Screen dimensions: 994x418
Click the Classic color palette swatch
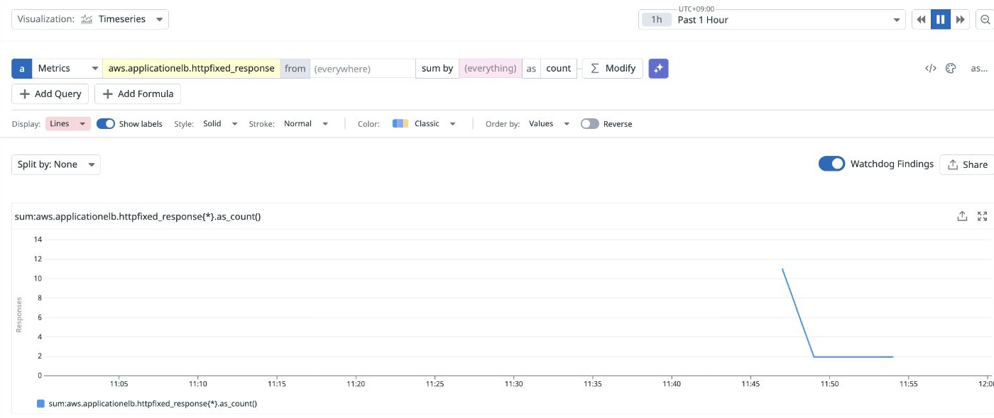[x=400, y=123]
